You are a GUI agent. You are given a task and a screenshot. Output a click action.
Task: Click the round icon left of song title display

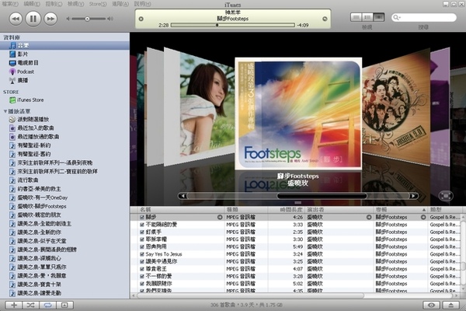141,19
